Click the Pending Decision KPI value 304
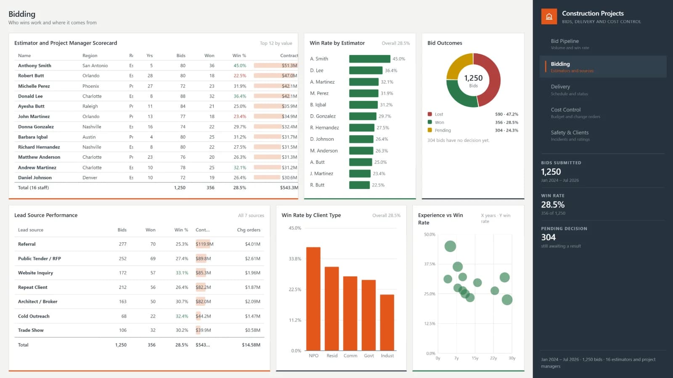The image size is (673, 378). [x=548, y=237]
